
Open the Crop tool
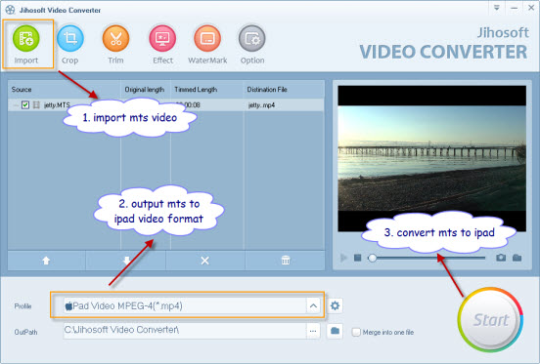pyautogui.click(x=69, y=38)
